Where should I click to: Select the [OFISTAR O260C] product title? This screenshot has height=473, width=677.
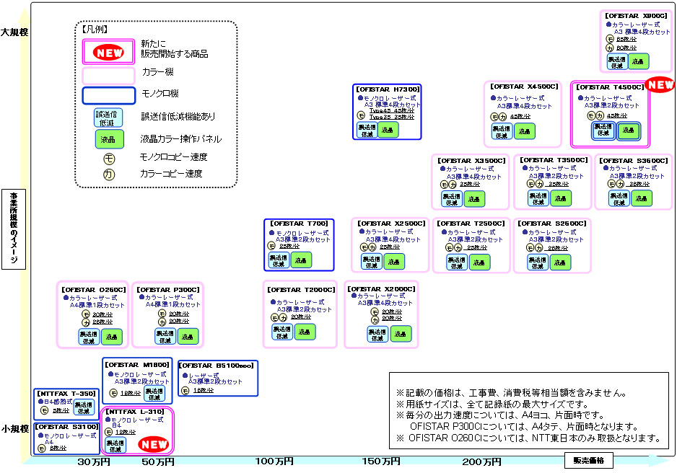[94, 290]
